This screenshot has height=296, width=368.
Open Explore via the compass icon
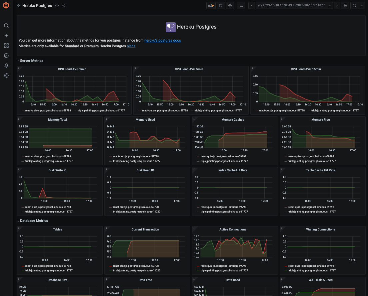[6, 56]
